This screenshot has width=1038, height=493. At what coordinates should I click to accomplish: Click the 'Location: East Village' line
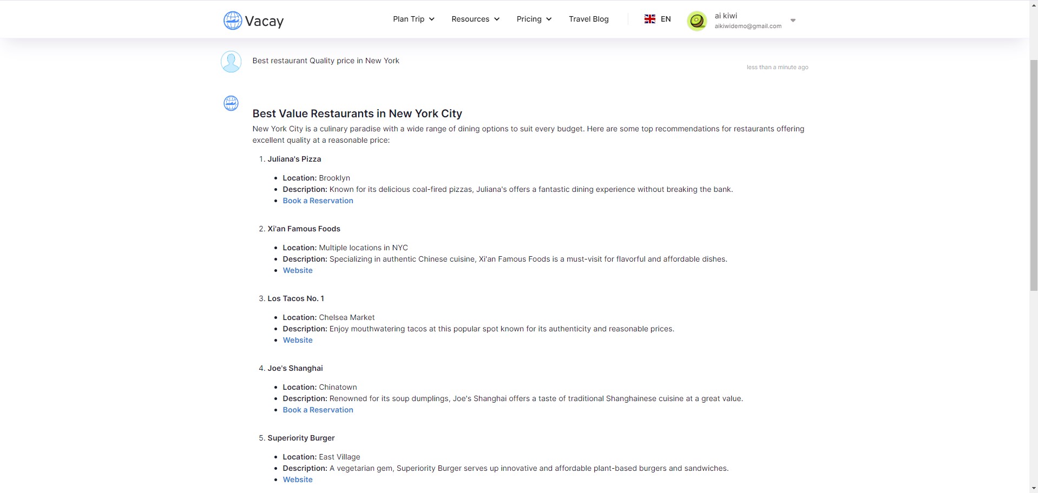pos(321,457)
